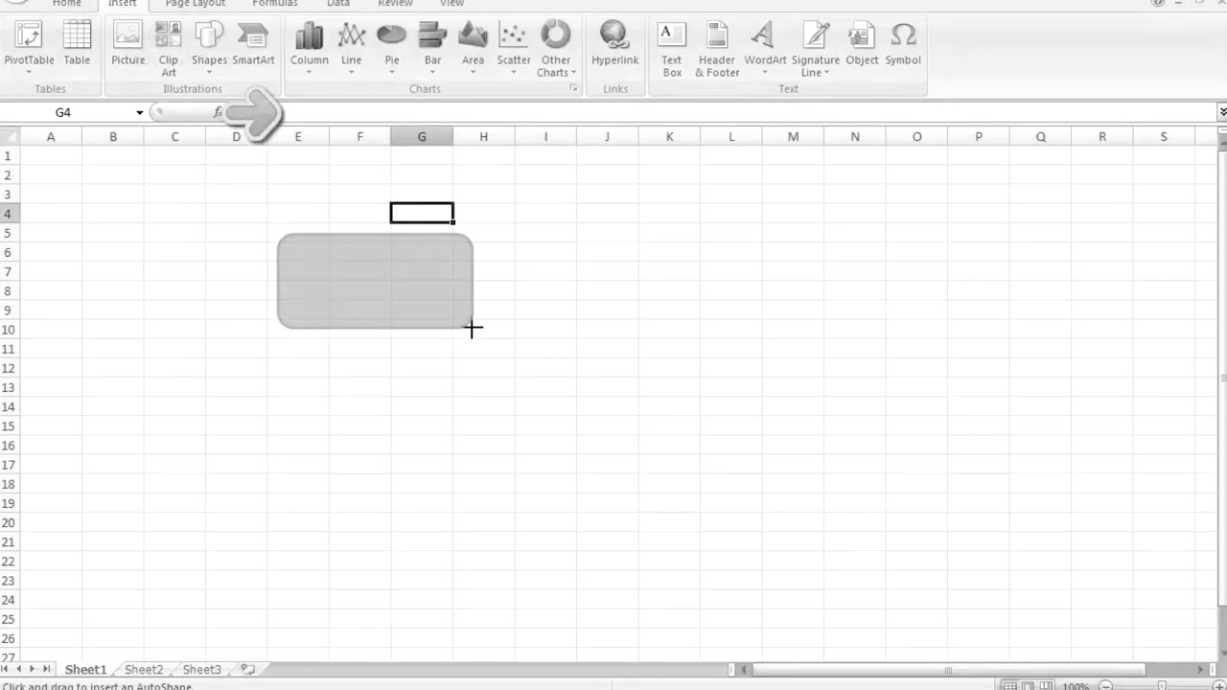Click the zoom out minus button
The width and height of the screenshot is (1227, 690).
tap(1105, 686)
